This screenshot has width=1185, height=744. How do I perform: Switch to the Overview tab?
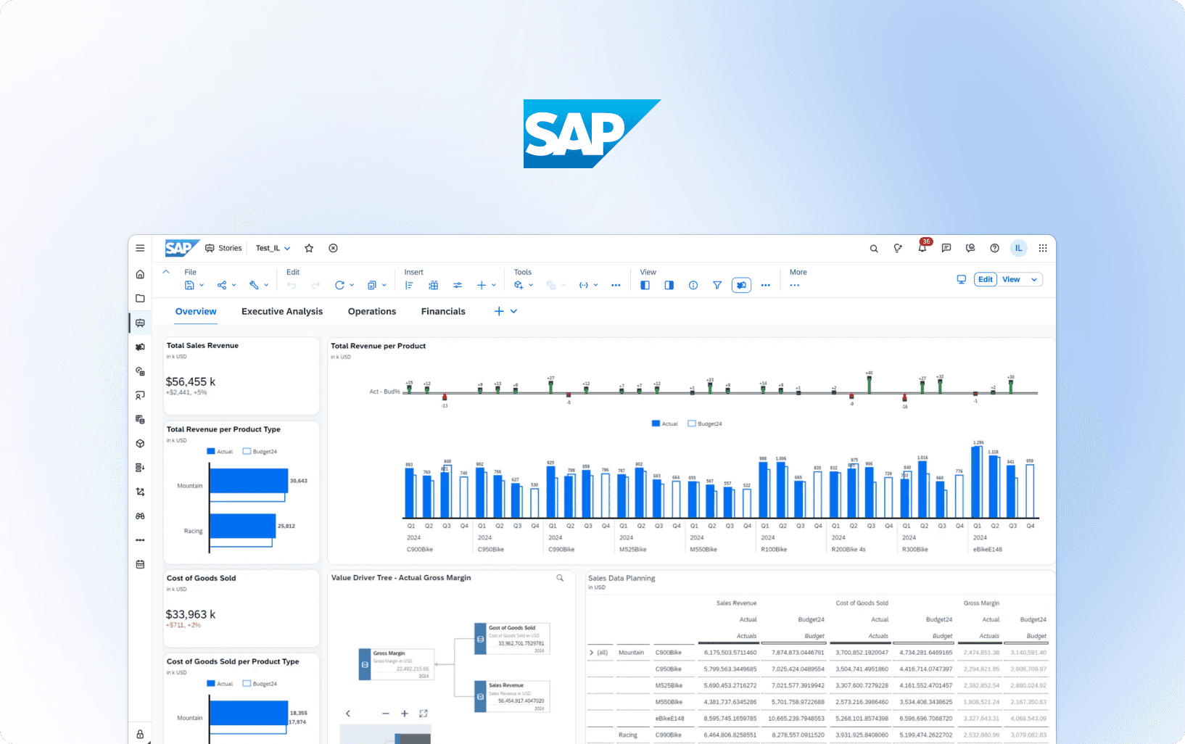click(x=196, y=311)
